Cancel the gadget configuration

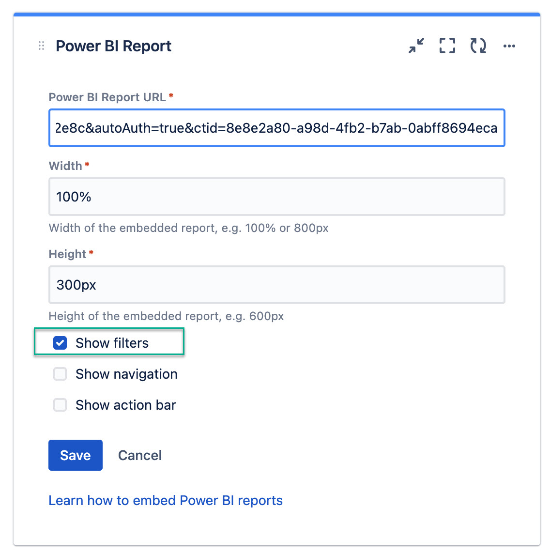click(140, 455)
